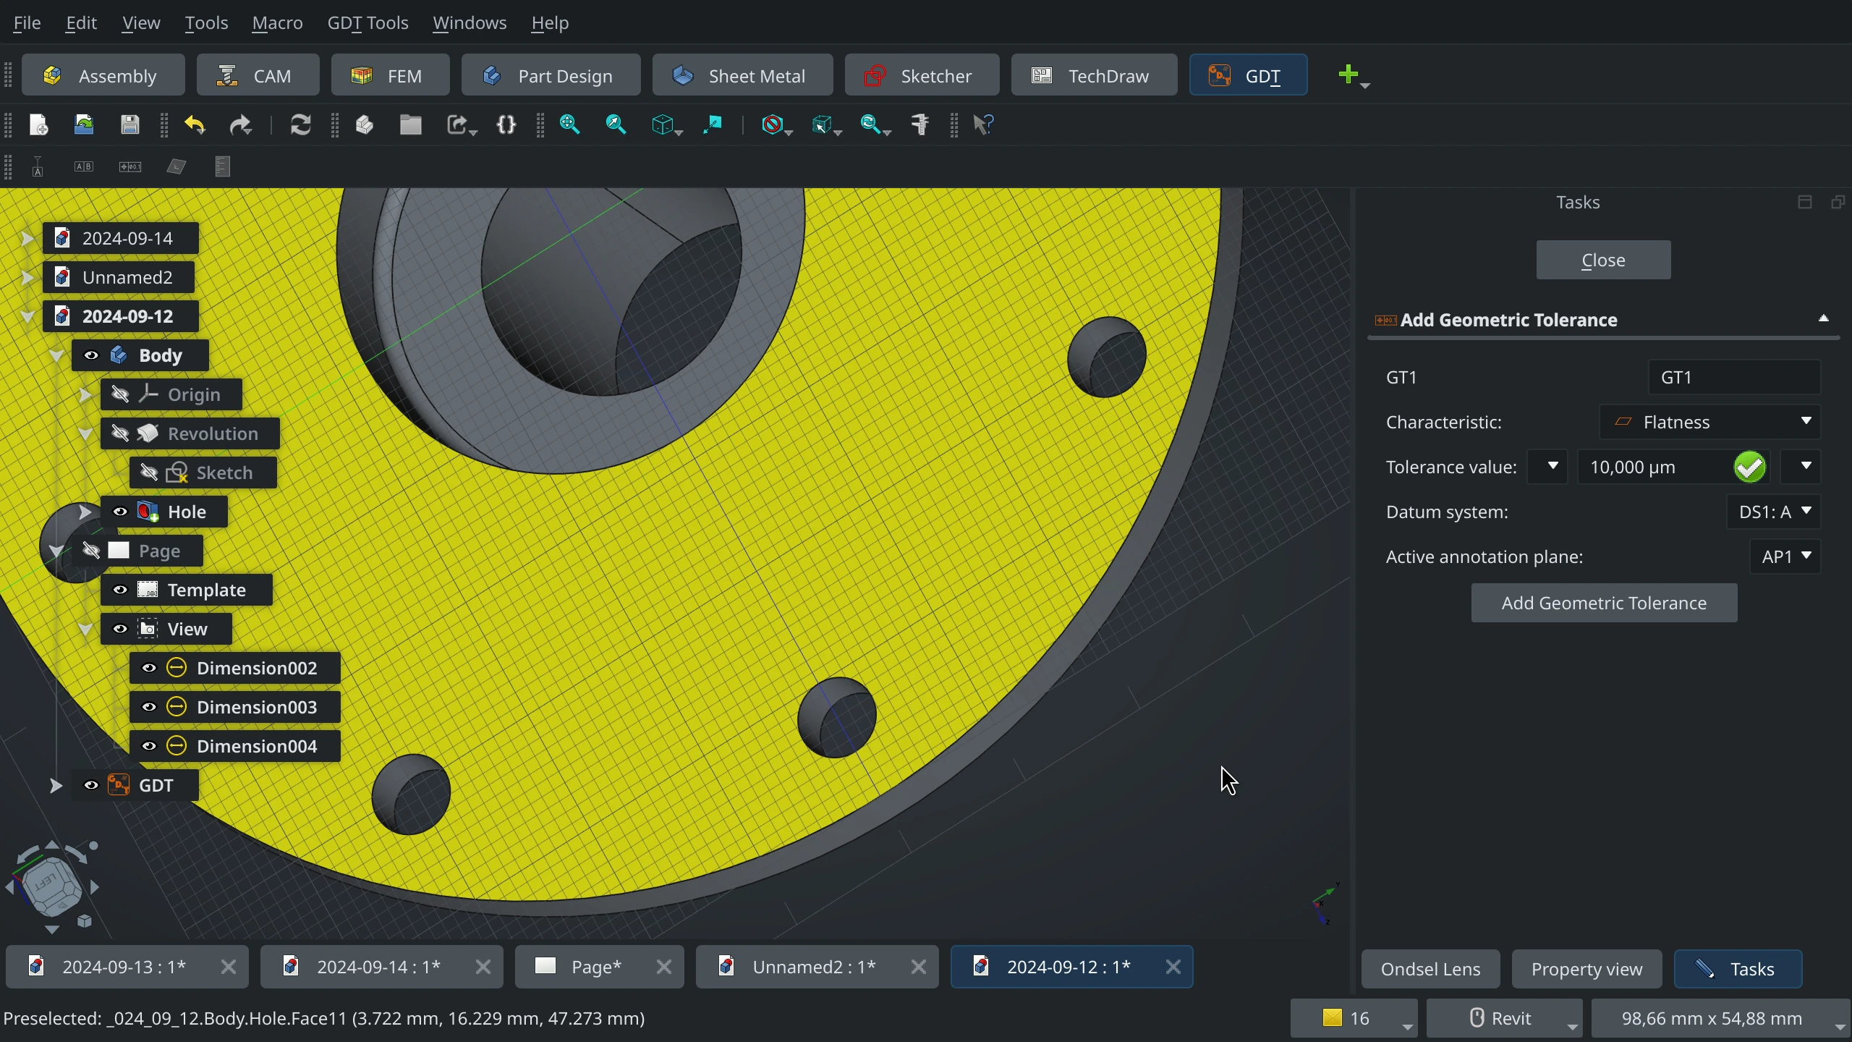This screenshot has width=1852, height=1042.
Task: Click the add workbench plus icon
Action: [x=1348, y=75]
